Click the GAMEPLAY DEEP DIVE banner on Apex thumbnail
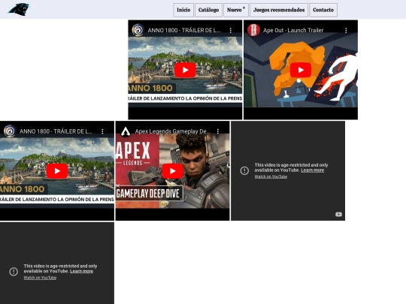Viewport: 406px width, 304px height. [149, 194]
